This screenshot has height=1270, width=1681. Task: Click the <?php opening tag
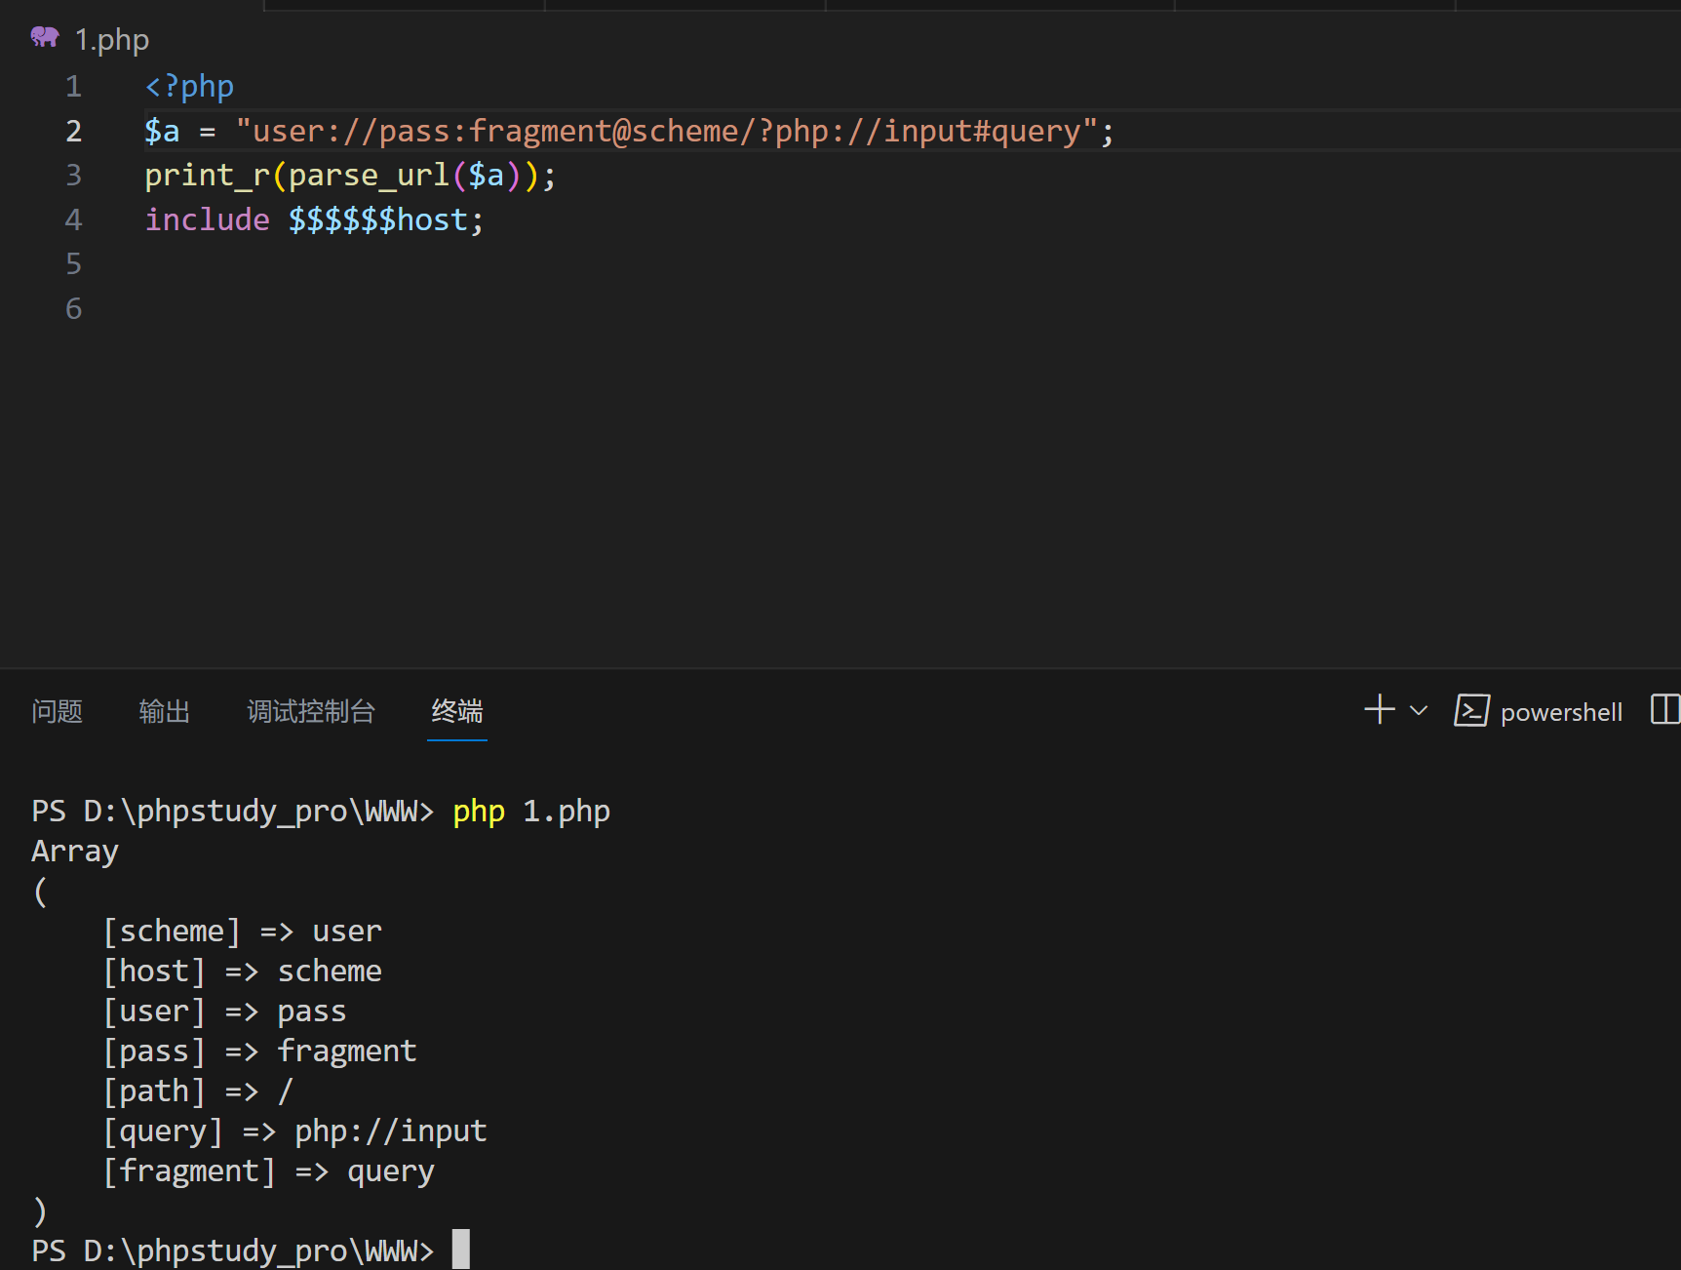[x=189, y=87]
